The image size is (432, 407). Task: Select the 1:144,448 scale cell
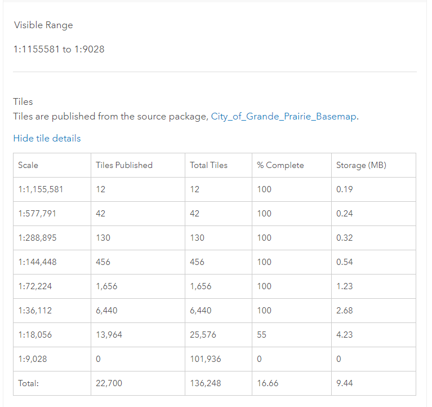point(52,262)
